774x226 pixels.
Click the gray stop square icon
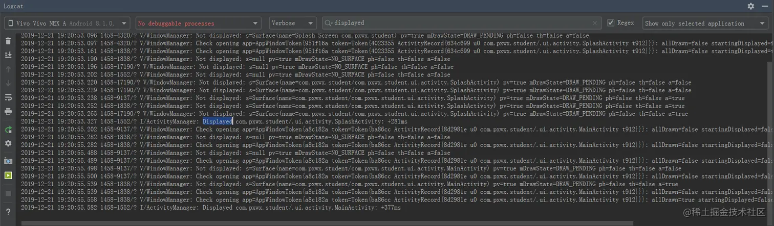(x=8, y=193)
